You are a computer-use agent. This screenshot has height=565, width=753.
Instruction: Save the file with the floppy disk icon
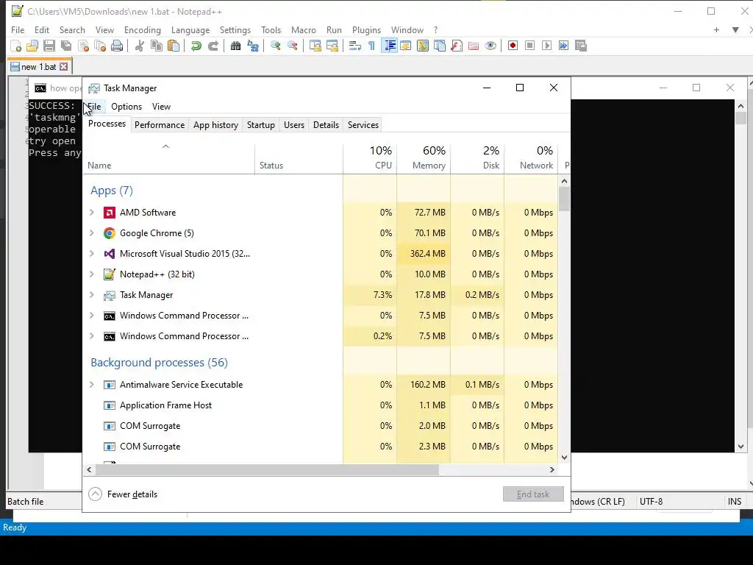[x=49, y=46]
